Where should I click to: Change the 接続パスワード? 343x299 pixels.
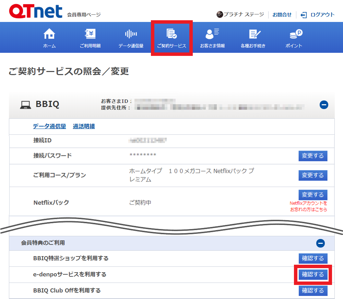click(x=313, y=156)
